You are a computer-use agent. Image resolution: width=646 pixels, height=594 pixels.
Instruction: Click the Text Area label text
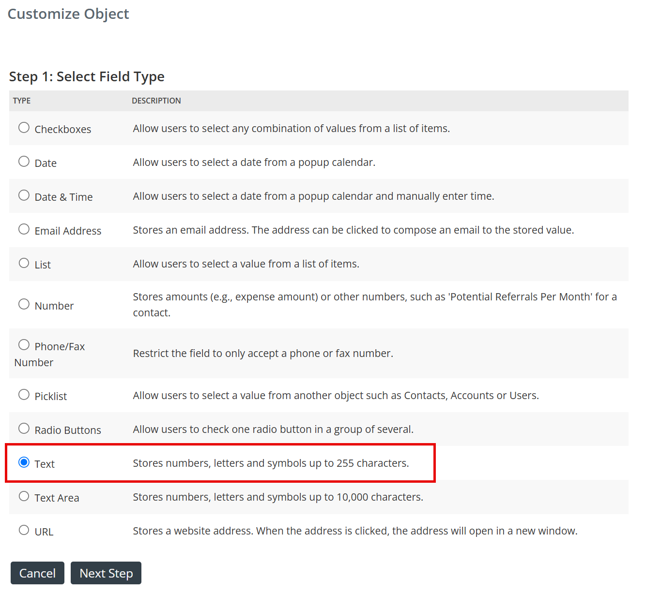pyautogui.click(x=57, y=498)
